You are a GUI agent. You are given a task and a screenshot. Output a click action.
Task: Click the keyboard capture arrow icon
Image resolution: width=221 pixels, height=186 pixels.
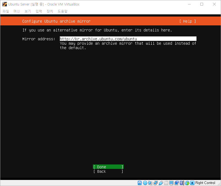(x=192, y=183)
